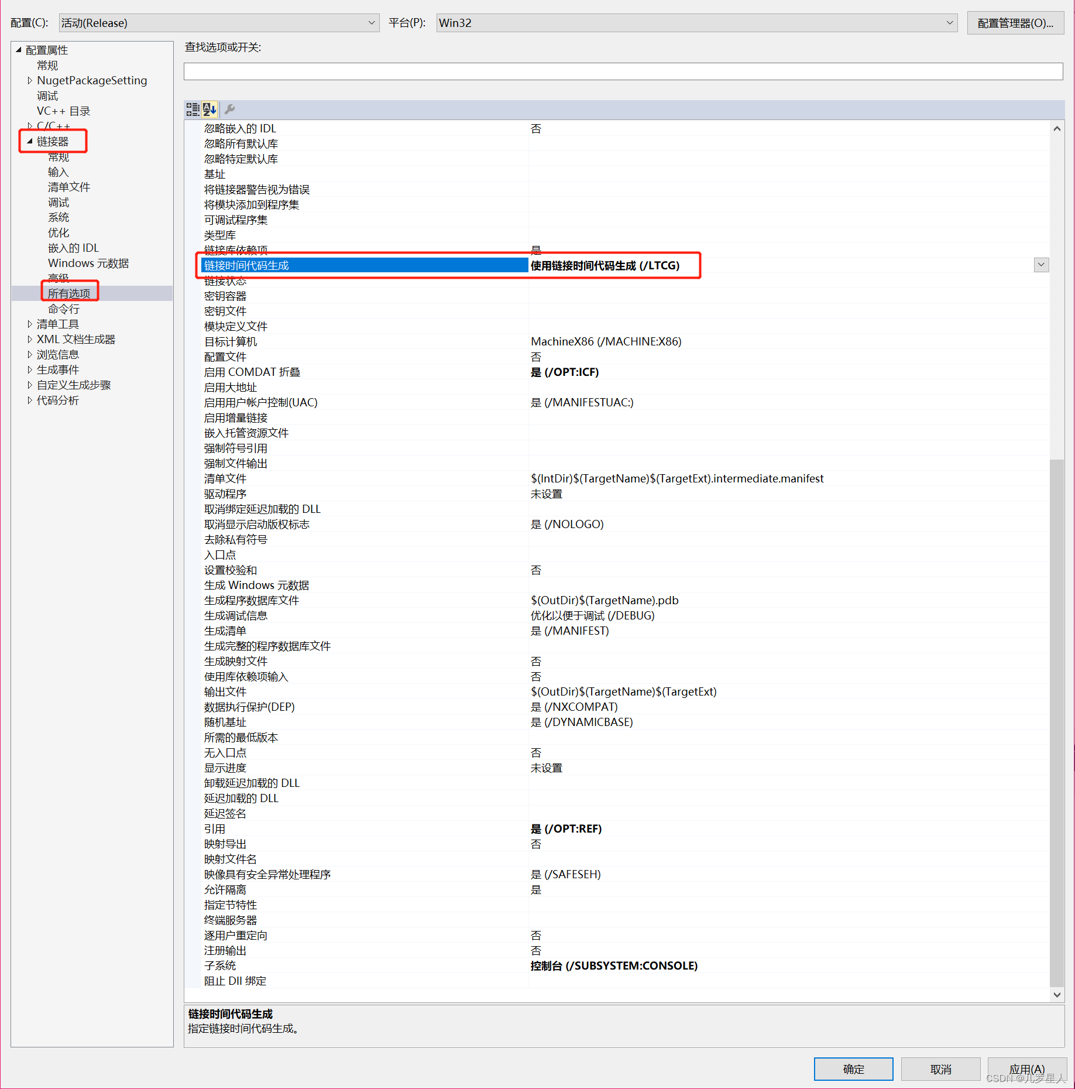Image resolution: width=1075 pixels, height=1089 pixels.
Task: Select the 映像具有安全异常处理程序 property
Action: 267,874
